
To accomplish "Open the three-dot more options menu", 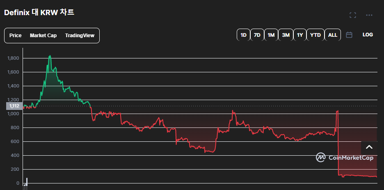I will 369,15.
